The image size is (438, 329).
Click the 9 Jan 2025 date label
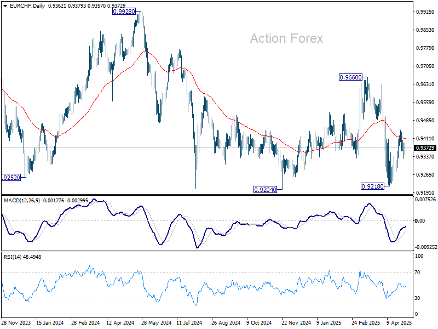(x=329, y=323)
